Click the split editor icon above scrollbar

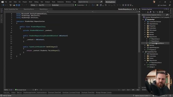(x=139, y=12)
